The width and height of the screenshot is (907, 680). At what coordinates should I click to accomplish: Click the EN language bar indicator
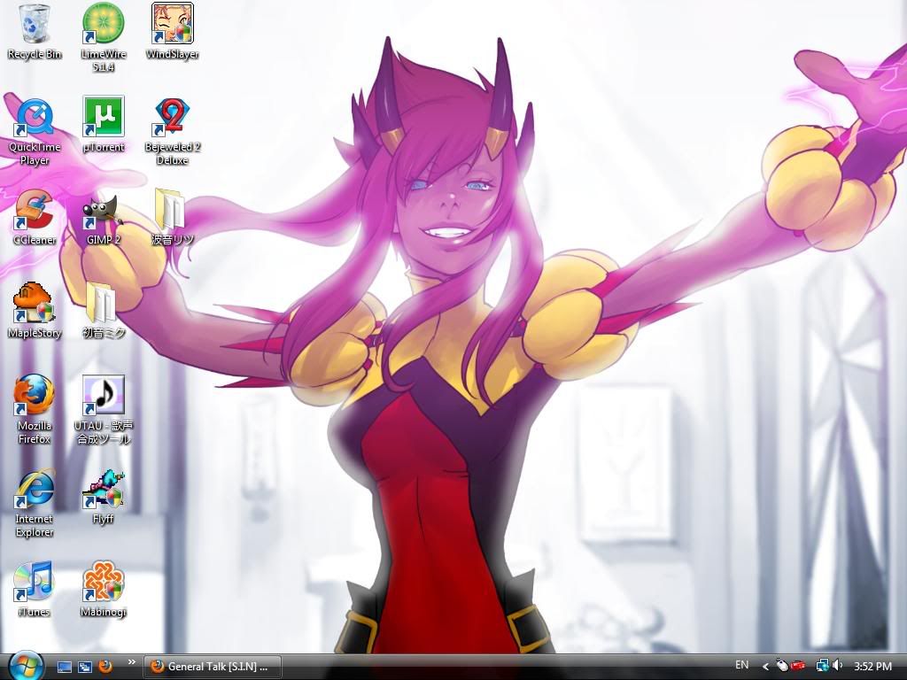click(x=741, y=665)
